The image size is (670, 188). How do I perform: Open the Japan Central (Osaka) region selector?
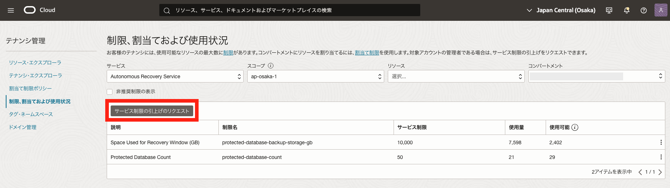[x=561, y=10]
